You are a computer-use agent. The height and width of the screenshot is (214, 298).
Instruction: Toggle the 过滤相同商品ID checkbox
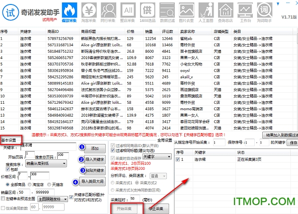point(113,145)
